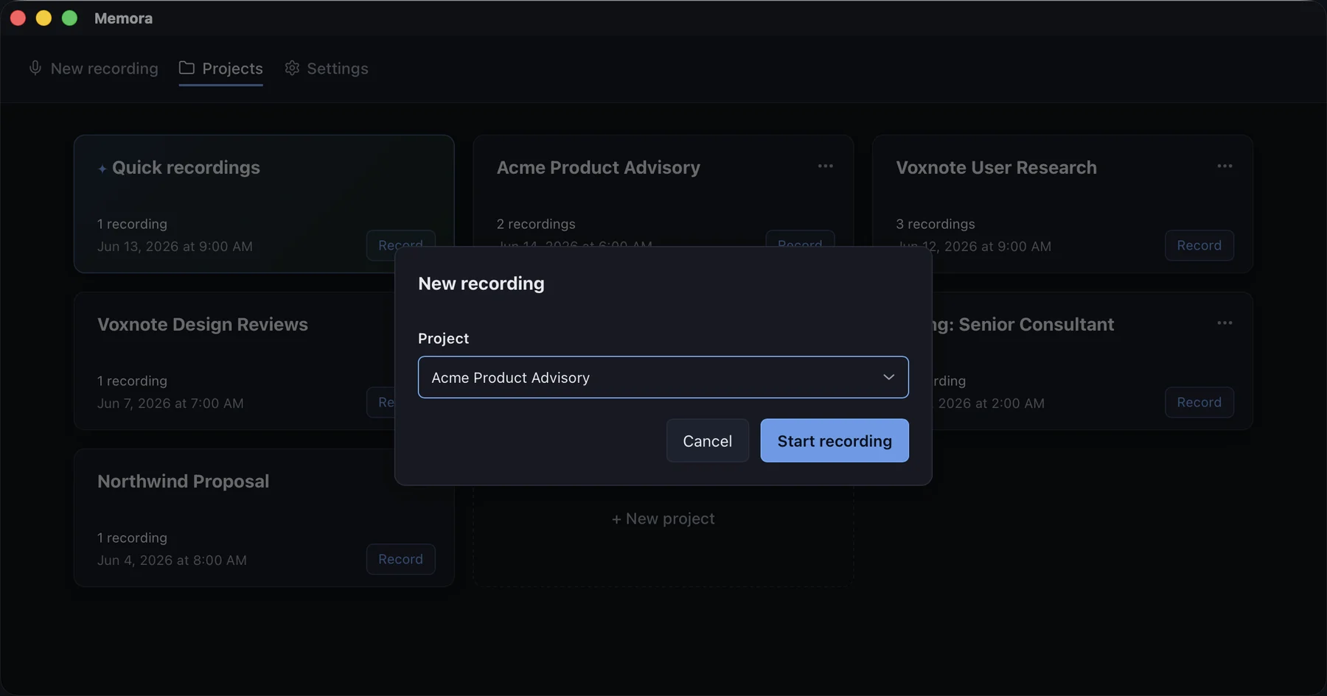Image resolution: width=1327 pixels, height=696 pixels.
Task: Open the Quick recordings project title
Action: coord(186,168)
